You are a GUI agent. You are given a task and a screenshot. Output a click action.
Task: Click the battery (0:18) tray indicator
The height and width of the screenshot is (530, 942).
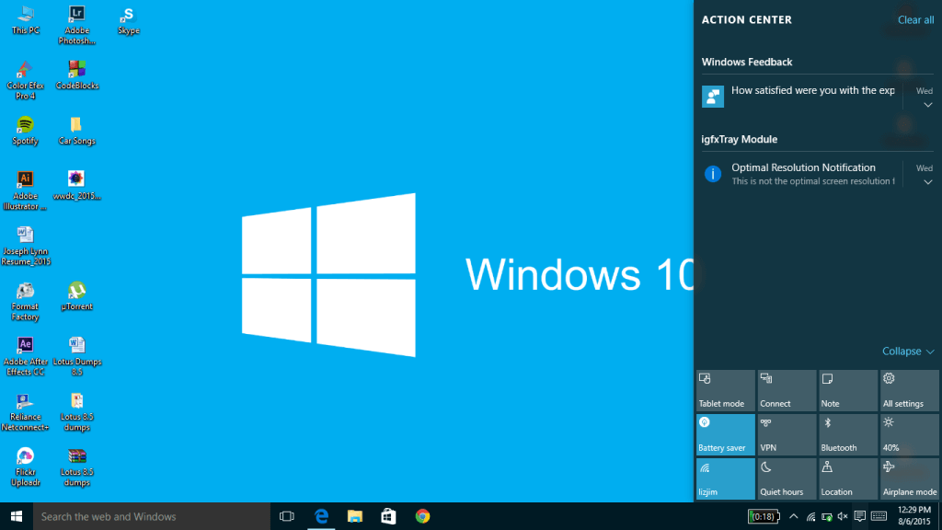[764, 516]
